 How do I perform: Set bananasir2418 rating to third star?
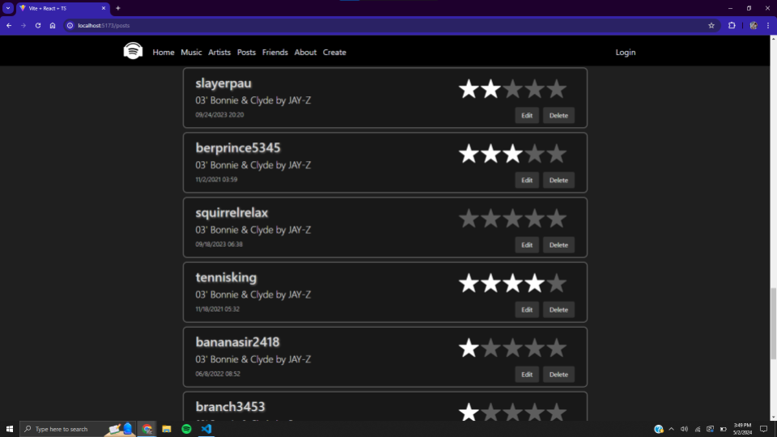[512, 348]
